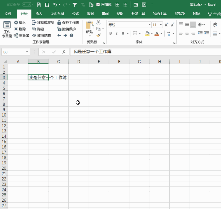
Task: Click the yellow fill color bucket
Action: (147, 33)
